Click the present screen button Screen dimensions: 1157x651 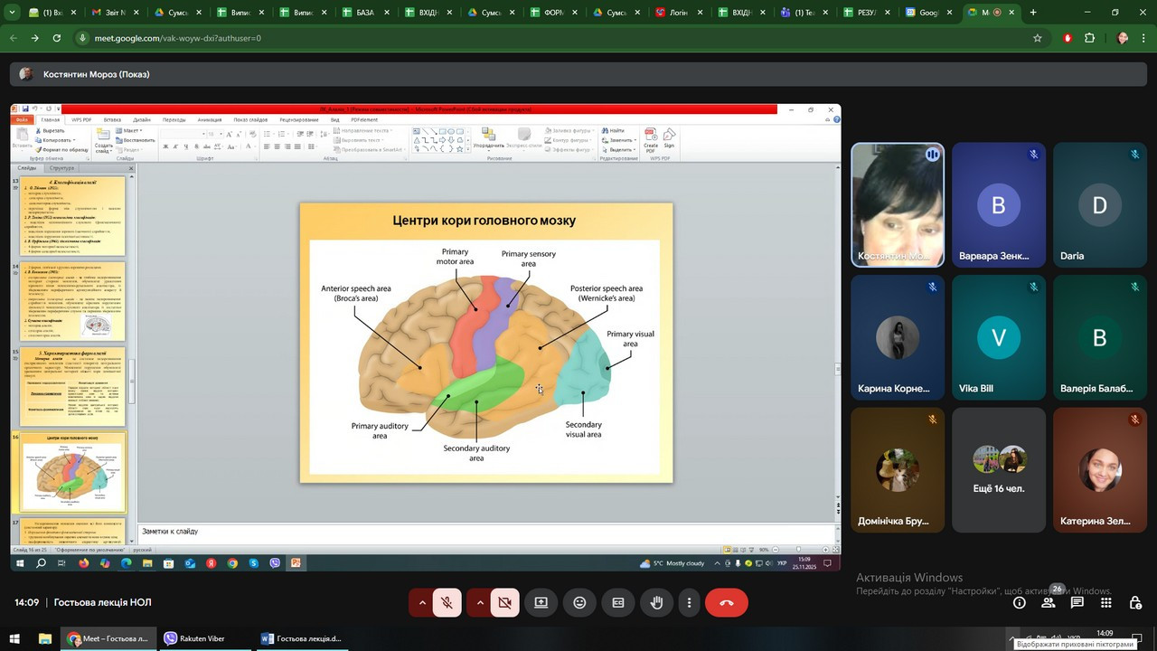pyautogui.click(x=541, y=602)
